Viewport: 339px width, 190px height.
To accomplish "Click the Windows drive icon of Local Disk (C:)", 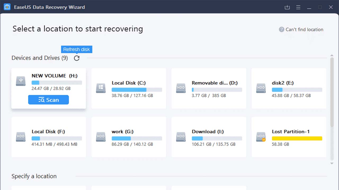I will click(x=101, y=88).
